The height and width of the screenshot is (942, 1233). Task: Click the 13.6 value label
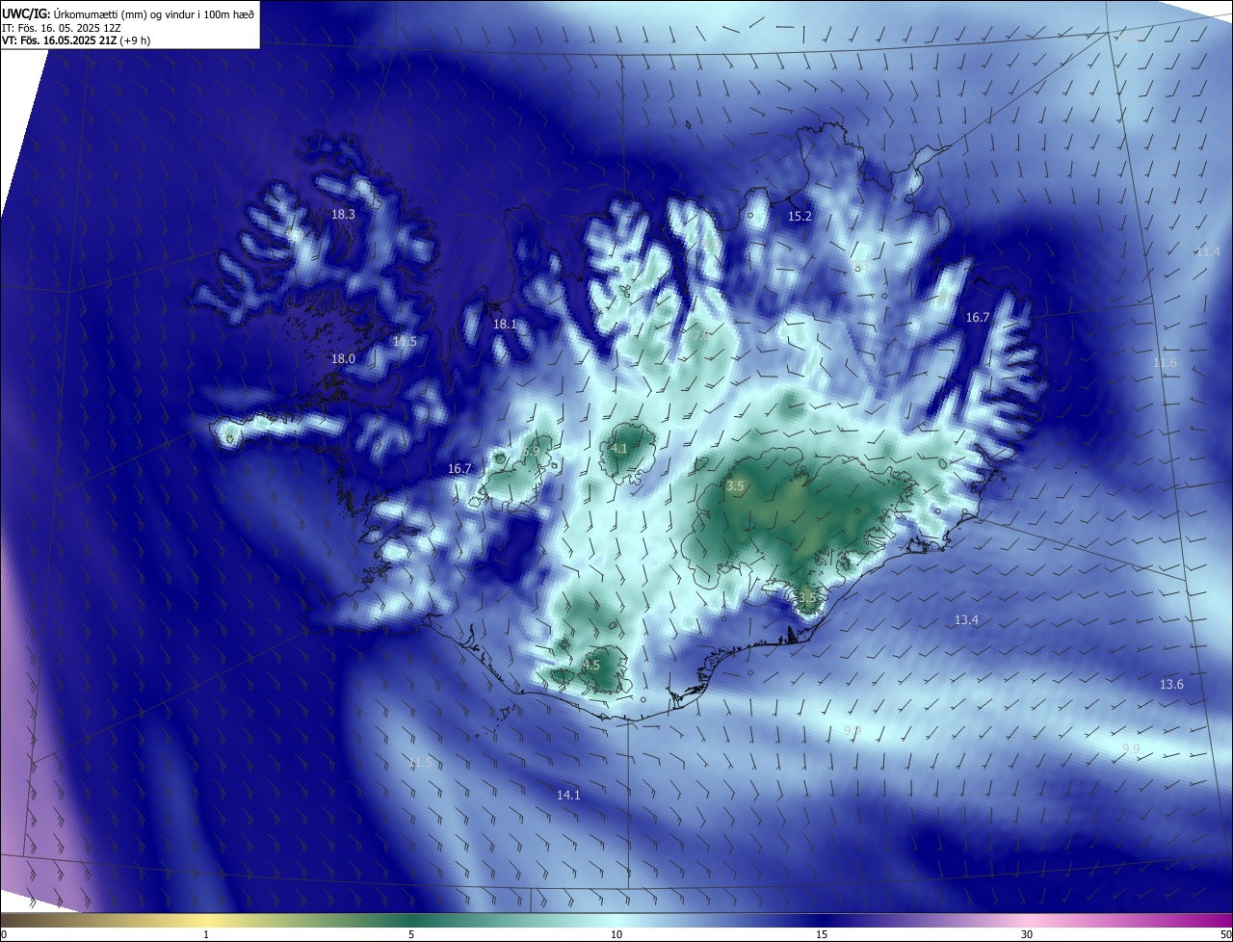[x=1171, y=685]
